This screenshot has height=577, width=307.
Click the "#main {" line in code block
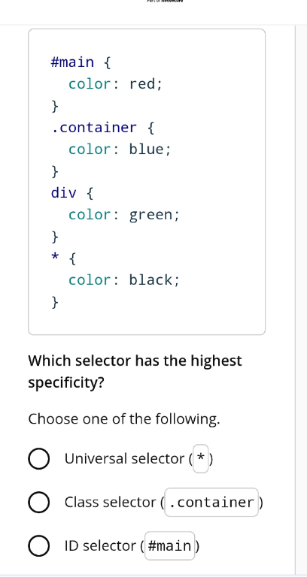click(81, 62)
